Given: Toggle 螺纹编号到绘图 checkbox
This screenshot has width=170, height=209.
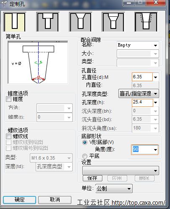Looking at the screenshot, I should [x=8, y=148].
